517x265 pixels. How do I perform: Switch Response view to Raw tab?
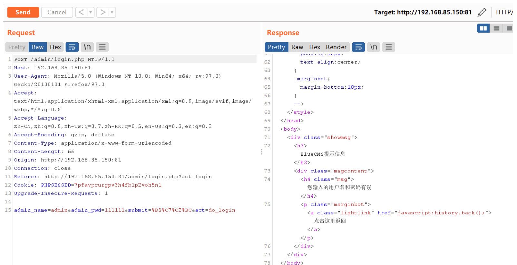297,47
